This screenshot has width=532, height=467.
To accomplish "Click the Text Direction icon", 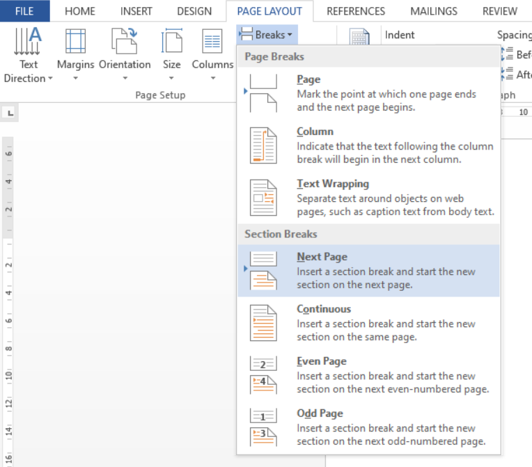I will [x=28, y=41].
